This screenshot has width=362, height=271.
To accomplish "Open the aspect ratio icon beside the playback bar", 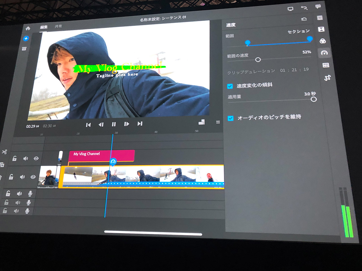I will [202, 122].
